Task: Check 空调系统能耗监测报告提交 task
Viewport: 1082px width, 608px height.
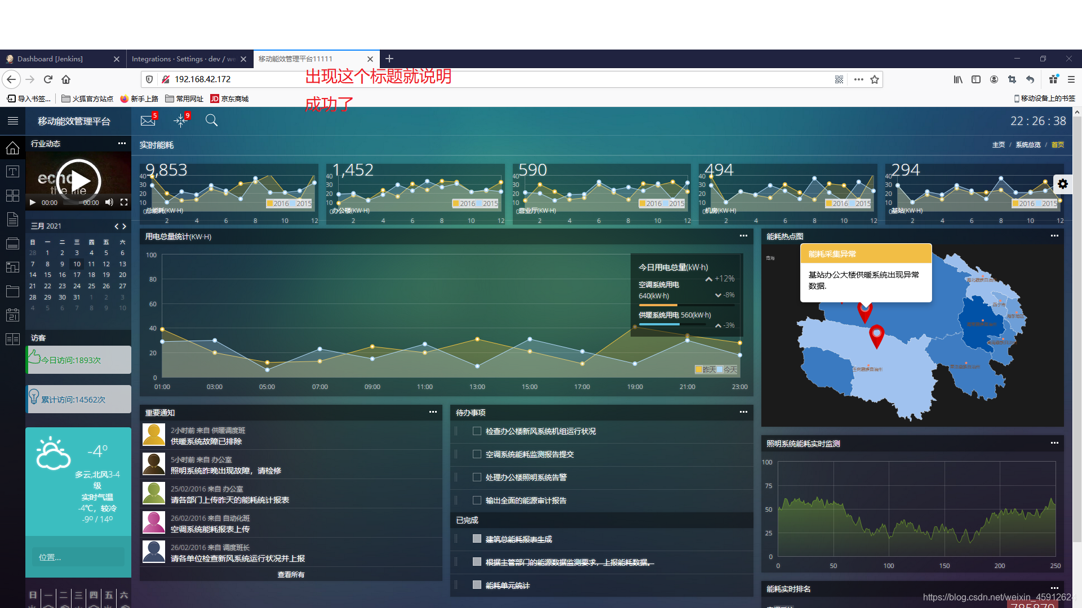Action: (477, 454)
